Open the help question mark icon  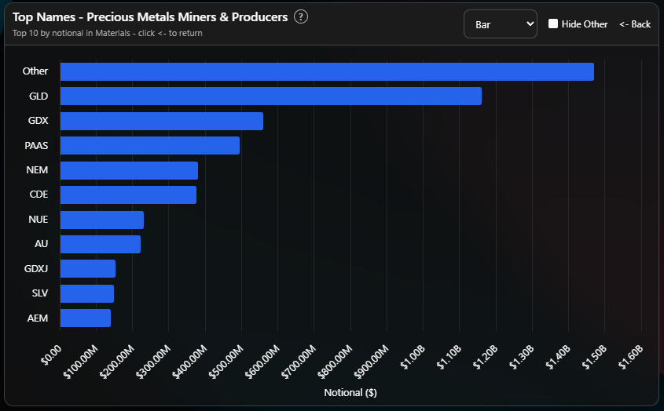[x=301, y=17]
